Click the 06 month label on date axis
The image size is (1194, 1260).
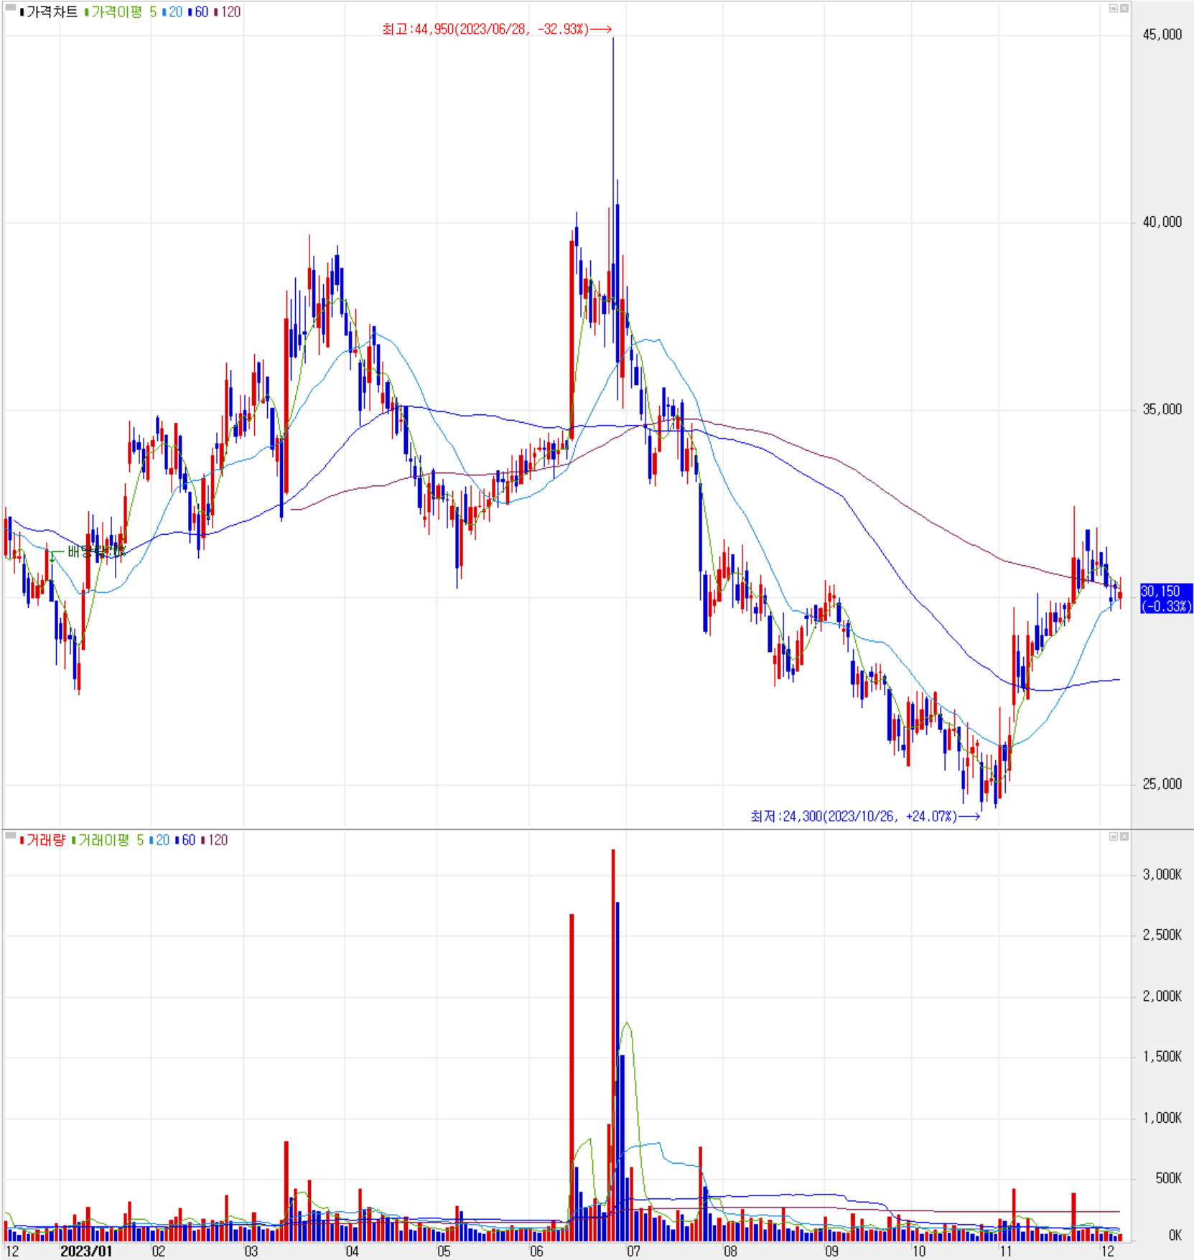pos(536,1251)
